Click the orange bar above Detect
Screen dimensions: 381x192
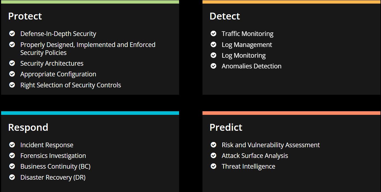291,2
